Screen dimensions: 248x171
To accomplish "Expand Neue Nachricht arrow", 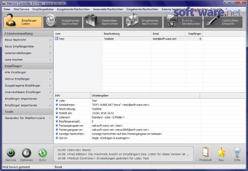I will point(50,40).
